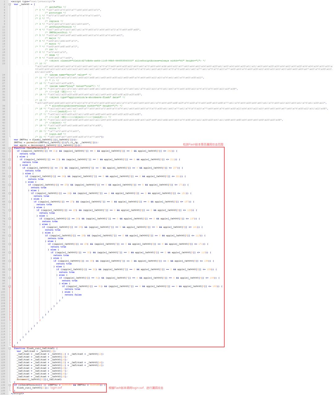Click line number 120 in the gutter

(3, 348)
